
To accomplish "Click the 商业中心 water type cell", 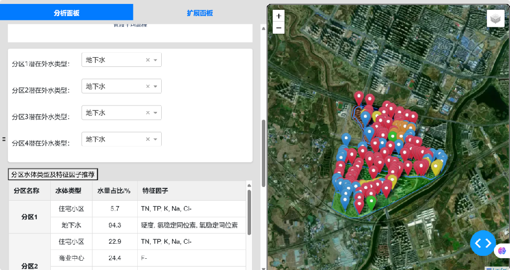I will tap(71, 258).
